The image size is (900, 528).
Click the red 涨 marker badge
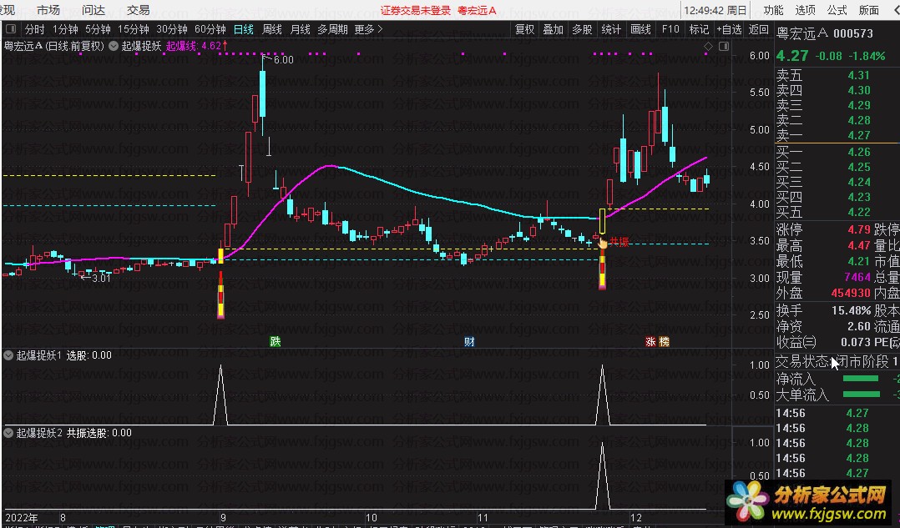650,342
